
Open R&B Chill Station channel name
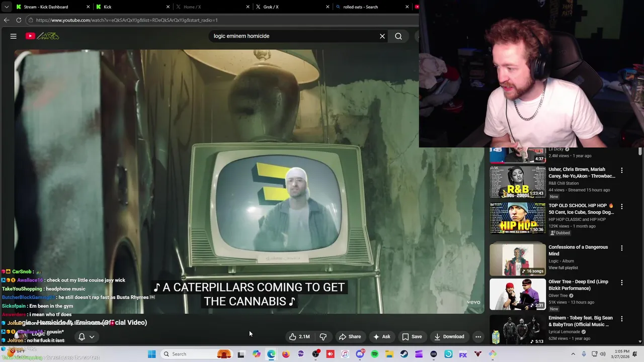click(563, 183)
